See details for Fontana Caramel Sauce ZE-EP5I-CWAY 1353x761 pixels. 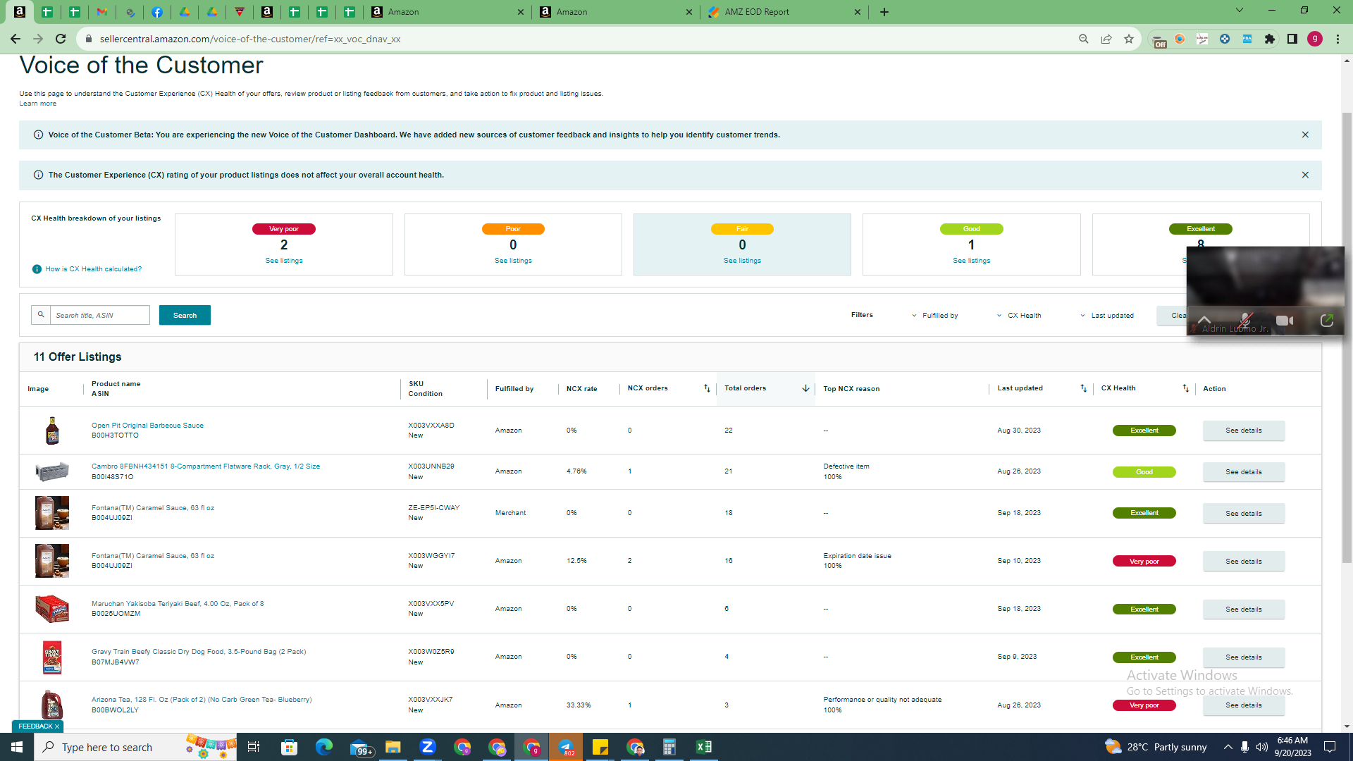click(x=1243, y=514)
